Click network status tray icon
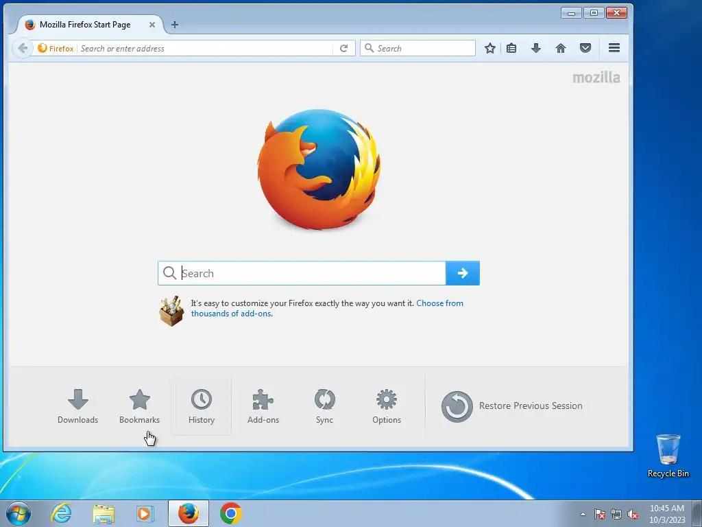 (616, 514)
